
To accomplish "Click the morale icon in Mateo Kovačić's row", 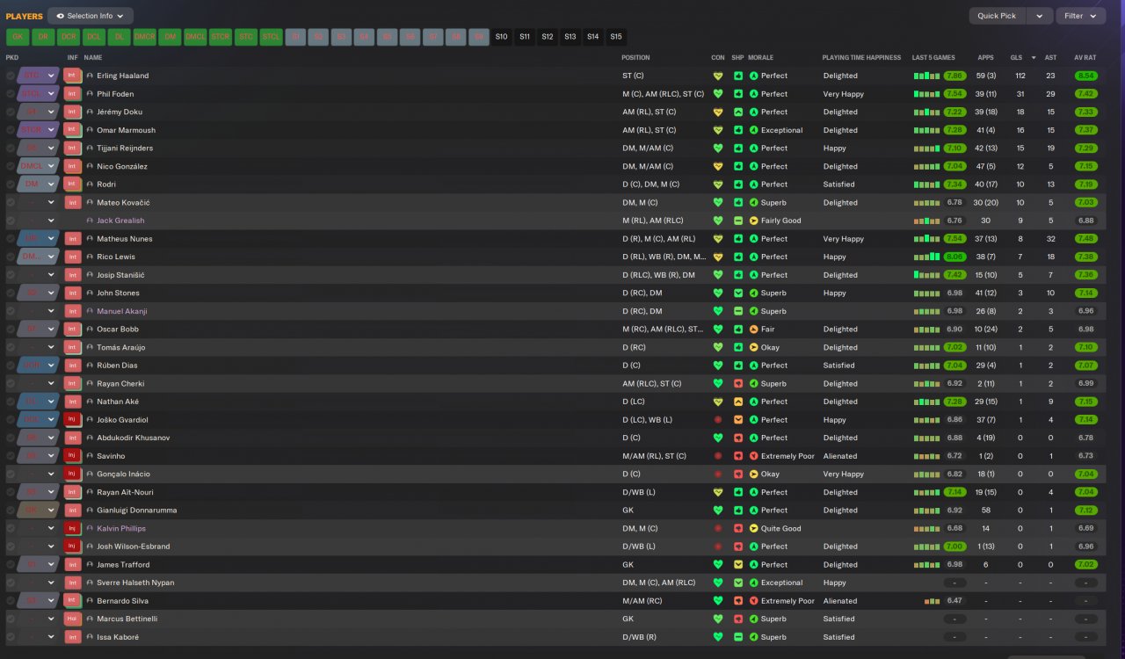I will 753,203.
